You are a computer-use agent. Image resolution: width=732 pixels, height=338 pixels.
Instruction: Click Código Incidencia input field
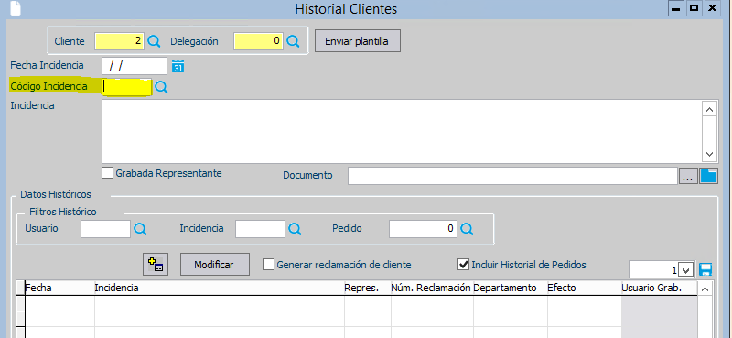[x=127, y=87]
